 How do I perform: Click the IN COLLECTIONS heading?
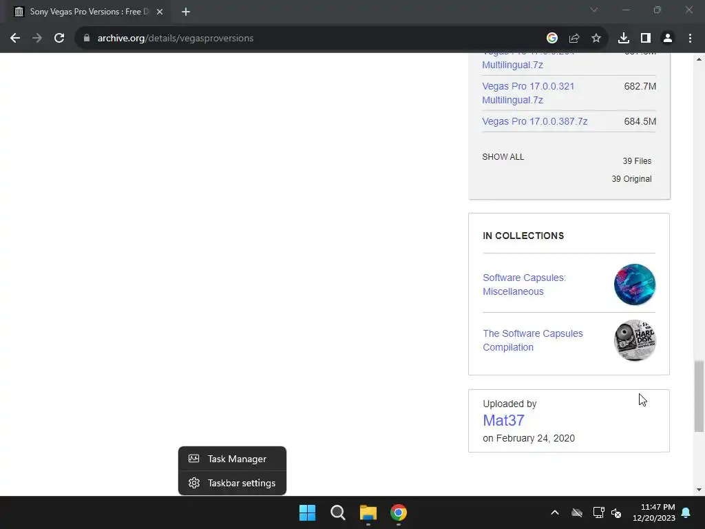pyautogui.click(x=523, y=236)
